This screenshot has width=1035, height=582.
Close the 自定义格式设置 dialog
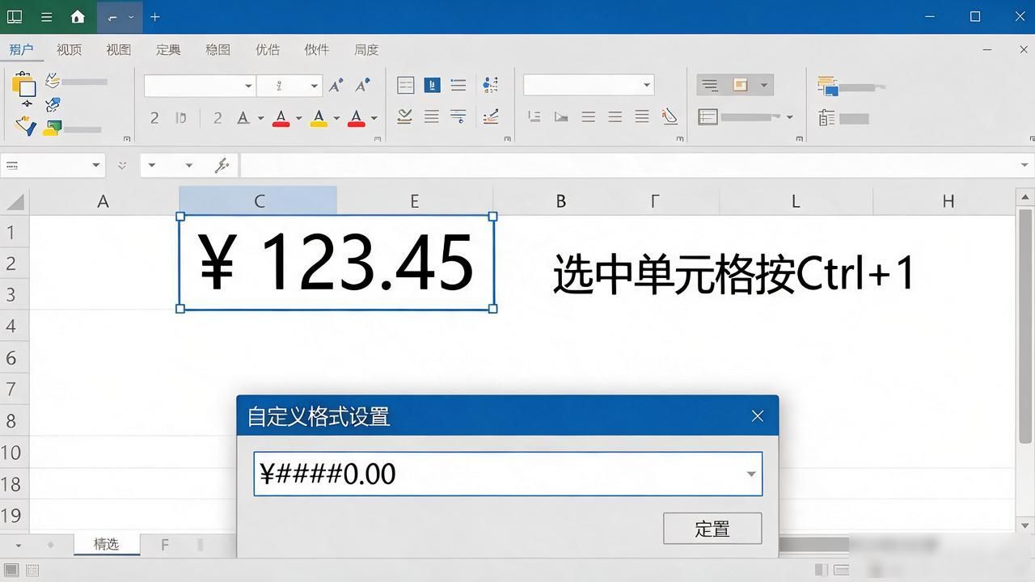point(758,415)
